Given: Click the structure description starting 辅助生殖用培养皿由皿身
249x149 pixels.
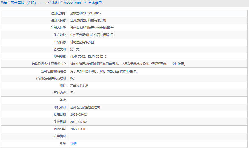Looking at the screenshot, I should tap(128, 64).
